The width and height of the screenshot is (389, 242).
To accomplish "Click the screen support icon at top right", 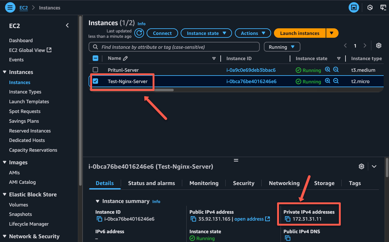I will click(x=383, y=7).
